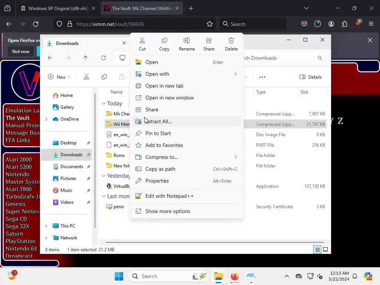
Task: Open Explorer See more ellipsis menu
Action: click(x=262, y=77)
